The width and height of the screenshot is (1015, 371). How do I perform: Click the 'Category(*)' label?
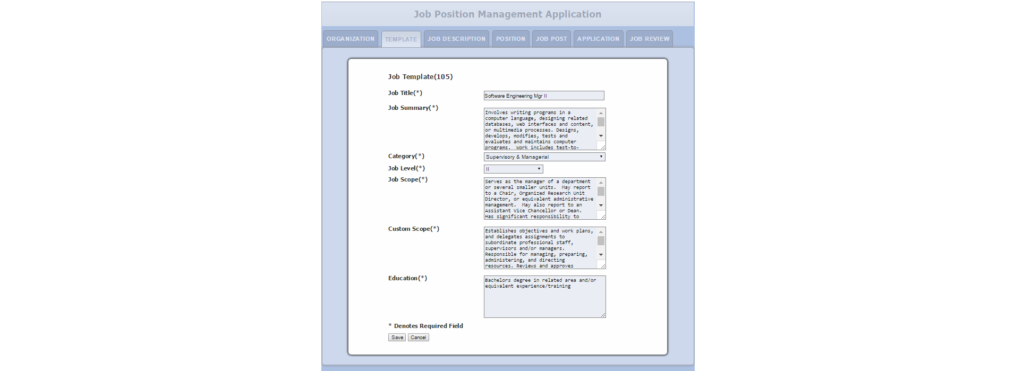(406, 156)
